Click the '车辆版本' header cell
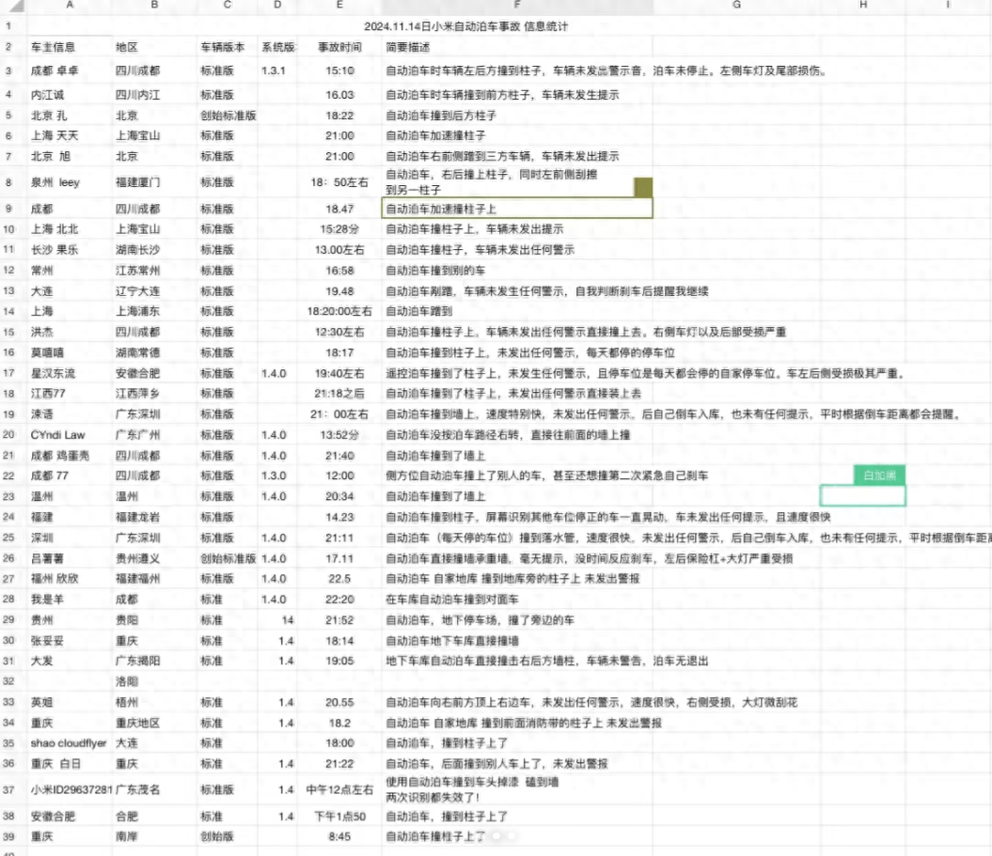Image resolution: width=992 pixels, height=856 pixels. [x=223, y=47]
